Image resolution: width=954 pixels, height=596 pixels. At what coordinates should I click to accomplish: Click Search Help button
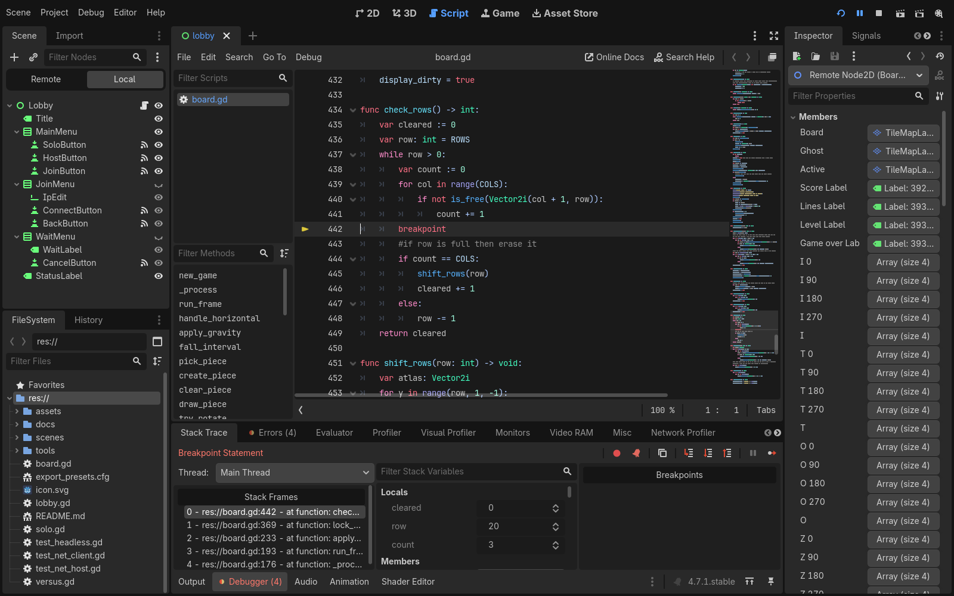(684, 57)
